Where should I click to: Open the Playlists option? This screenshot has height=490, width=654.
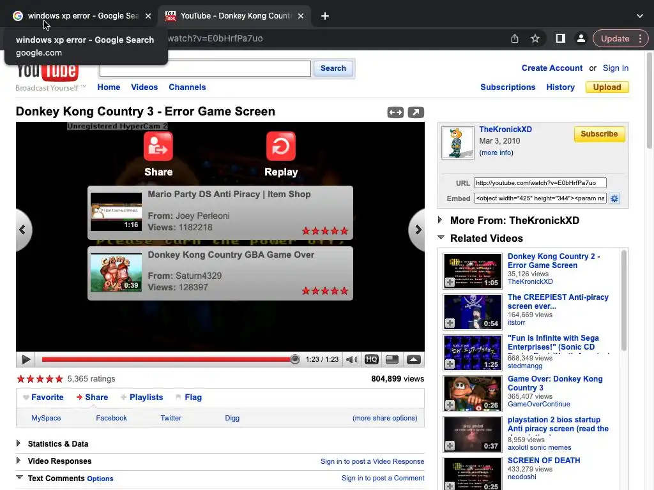tap(142, 397)
